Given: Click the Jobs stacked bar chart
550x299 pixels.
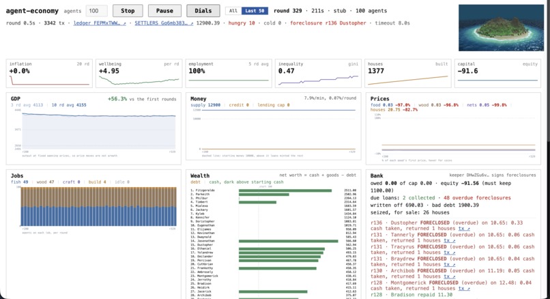Looking at the screenshot, I should [98, 206].
